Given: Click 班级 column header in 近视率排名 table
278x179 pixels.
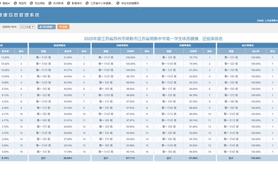Looking at the screenshot, I should 169,51.
